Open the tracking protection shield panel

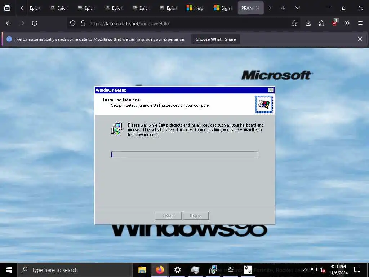click(x=73, y=23)
